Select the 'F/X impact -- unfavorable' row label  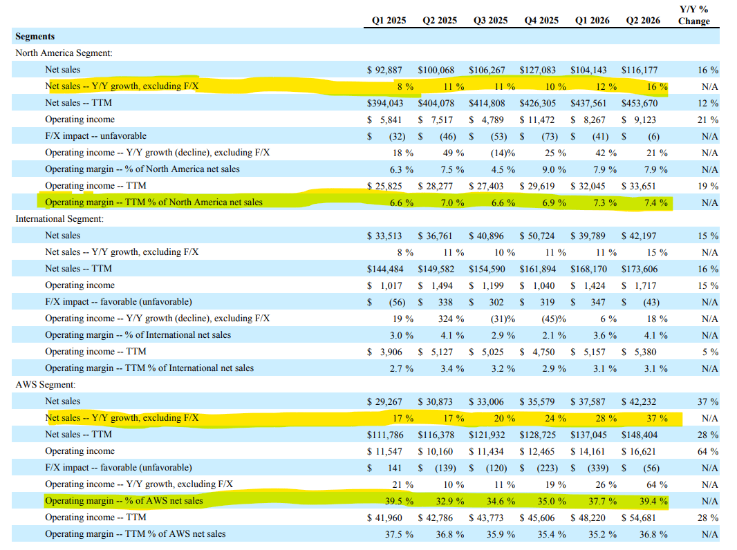tap(96, 136)
